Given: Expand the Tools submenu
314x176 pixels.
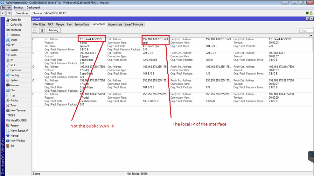Looking at the screenshot, I should [x=28, y=105].
